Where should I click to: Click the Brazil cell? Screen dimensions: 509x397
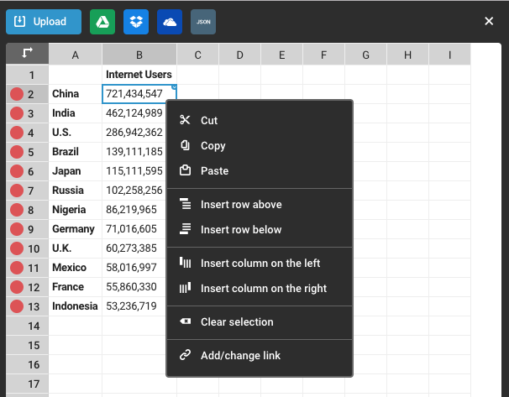76,152
